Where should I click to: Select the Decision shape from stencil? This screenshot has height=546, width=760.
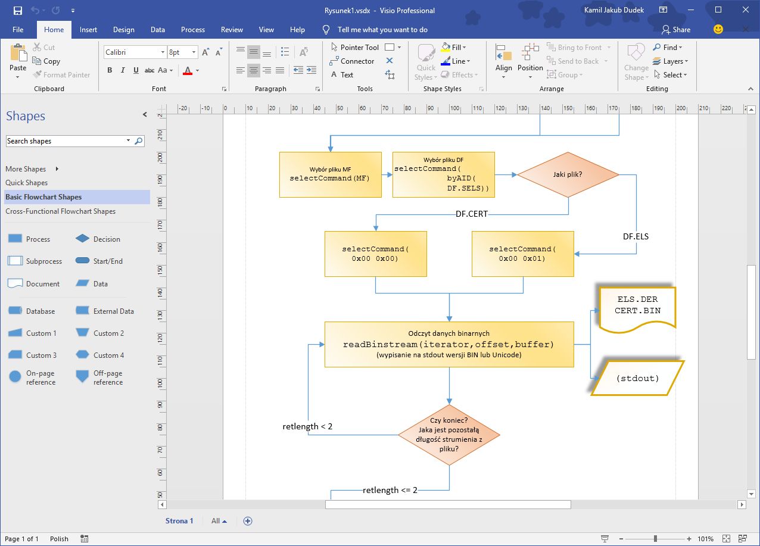pos(83,239)
